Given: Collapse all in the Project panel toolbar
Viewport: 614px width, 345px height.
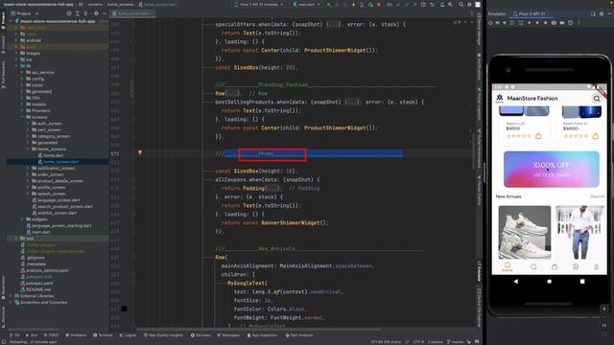Looking at the screenshot, I should click(85, 13).
